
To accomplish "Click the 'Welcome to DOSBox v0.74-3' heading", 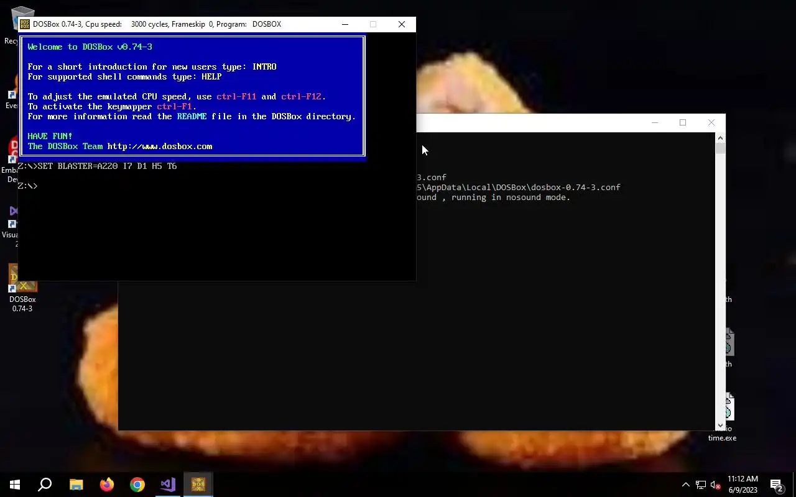I will 90,47.
